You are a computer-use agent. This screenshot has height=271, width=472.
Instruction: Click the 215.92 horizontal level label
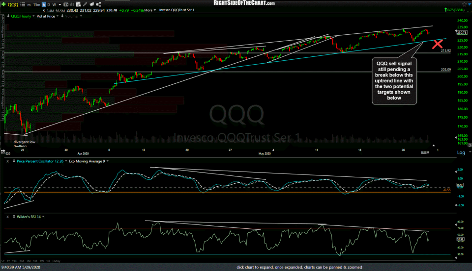click(x=445, y=50)
